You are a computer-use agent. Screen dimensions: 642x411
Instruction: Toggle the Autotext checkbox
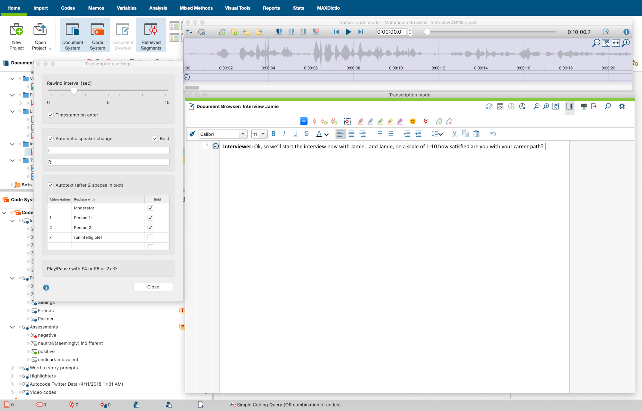point(50,185)
